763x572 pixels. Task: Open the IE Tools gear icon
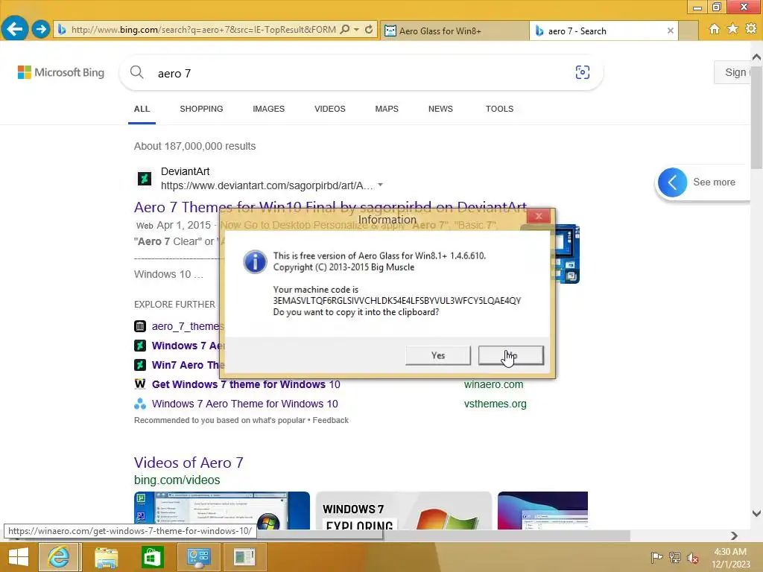pos(751,29)
